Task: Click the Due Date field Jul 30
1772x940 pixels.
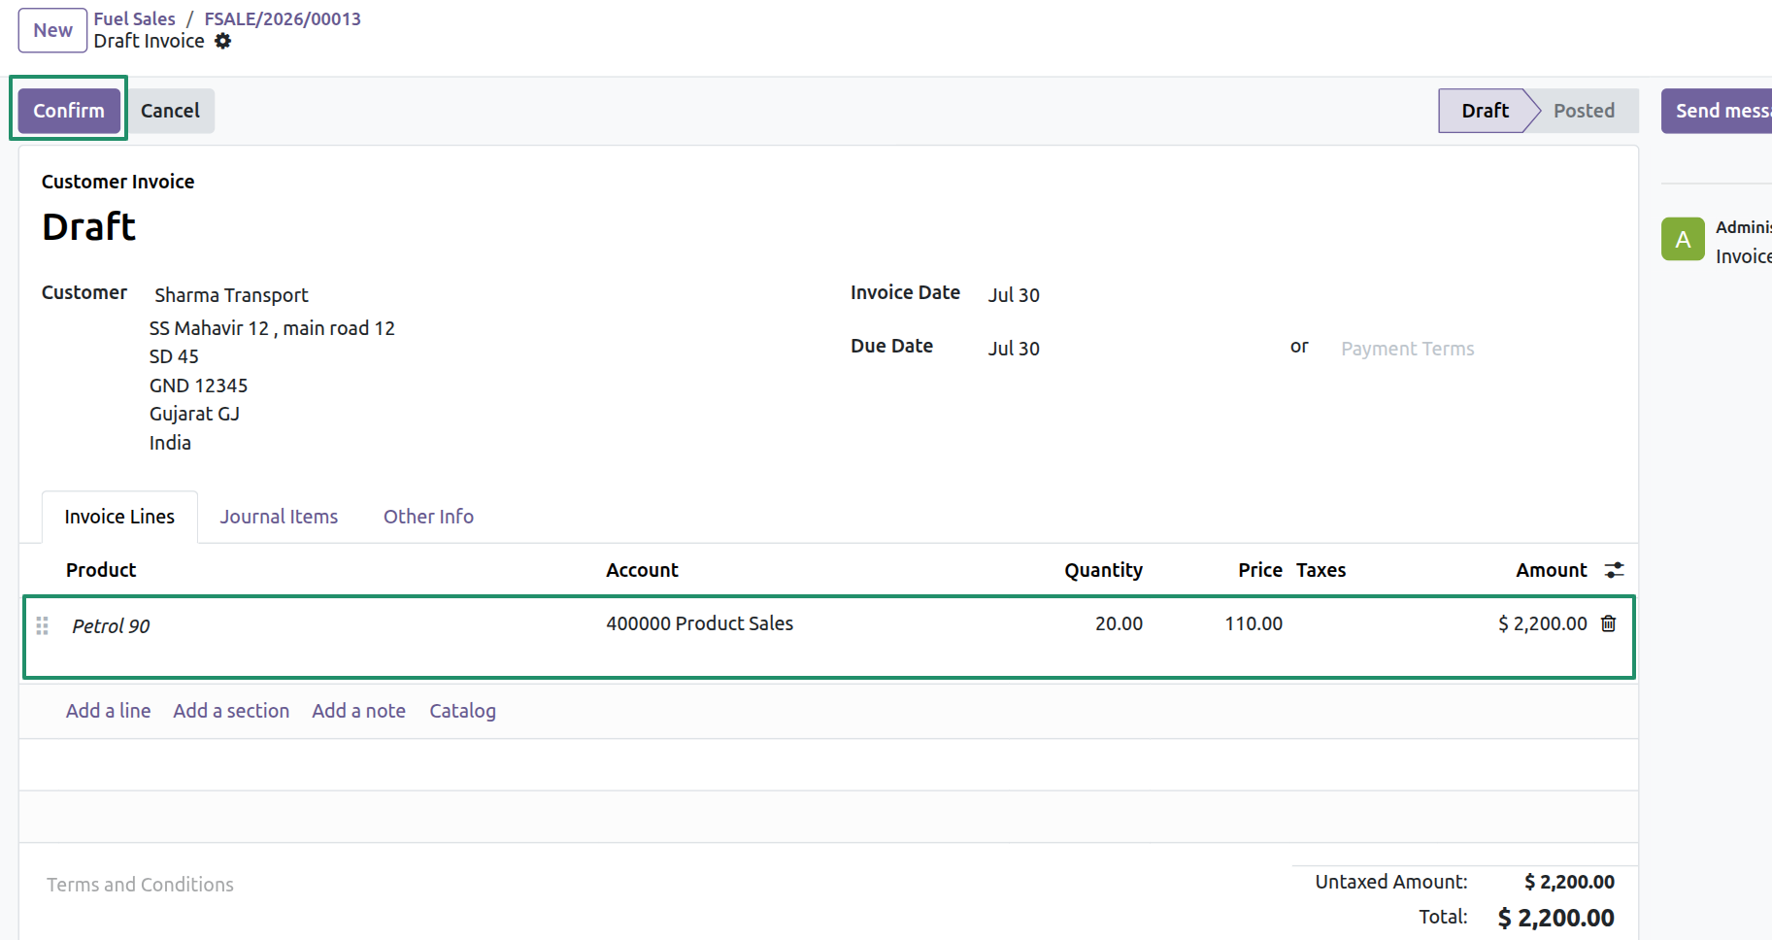Action: point(1014,349)
